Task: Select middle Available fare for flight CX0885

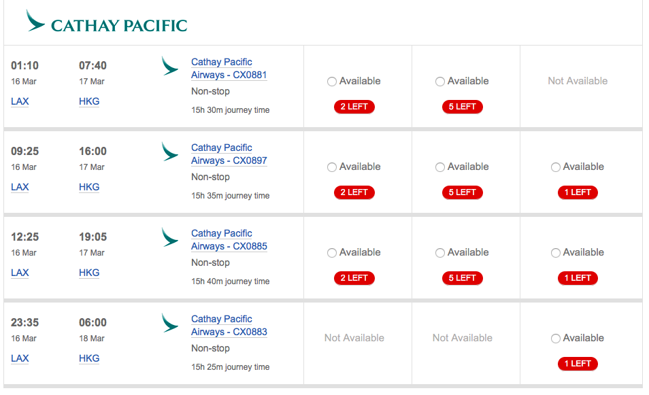Action: click(440, 252)
